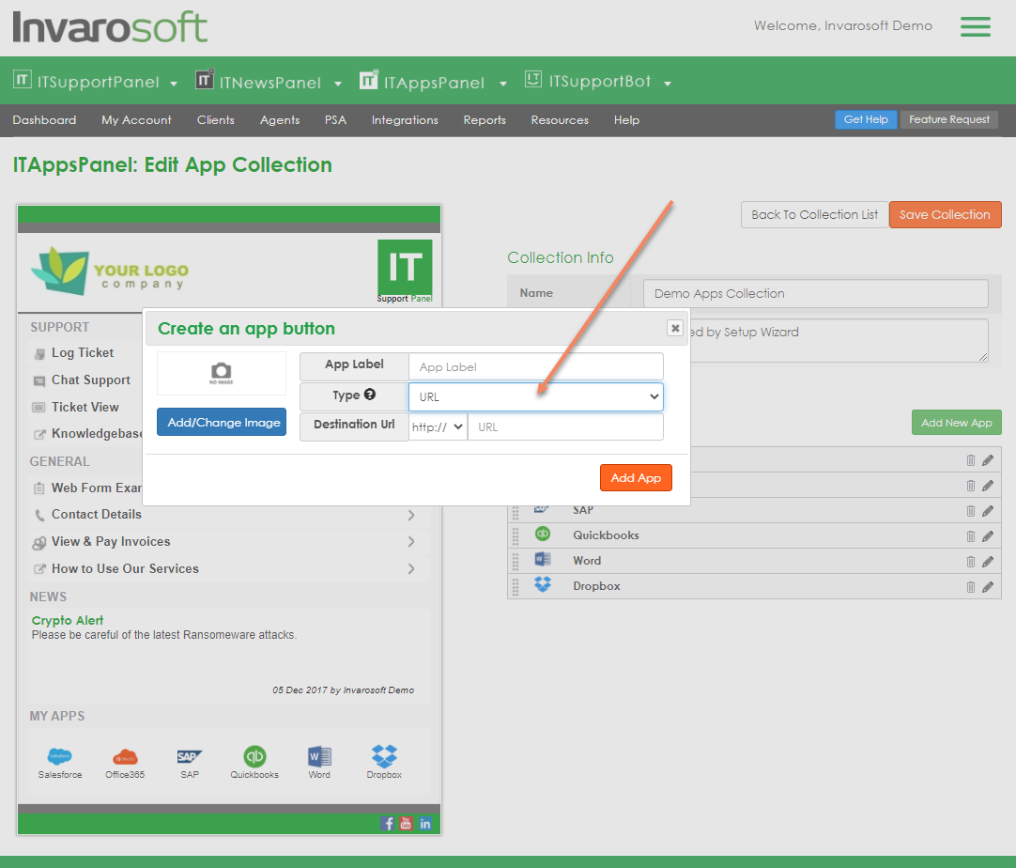Viewport: 1016px width, 868px height.
Task: Click the Dropbox icon in My Apps
Action: [384, 756]
